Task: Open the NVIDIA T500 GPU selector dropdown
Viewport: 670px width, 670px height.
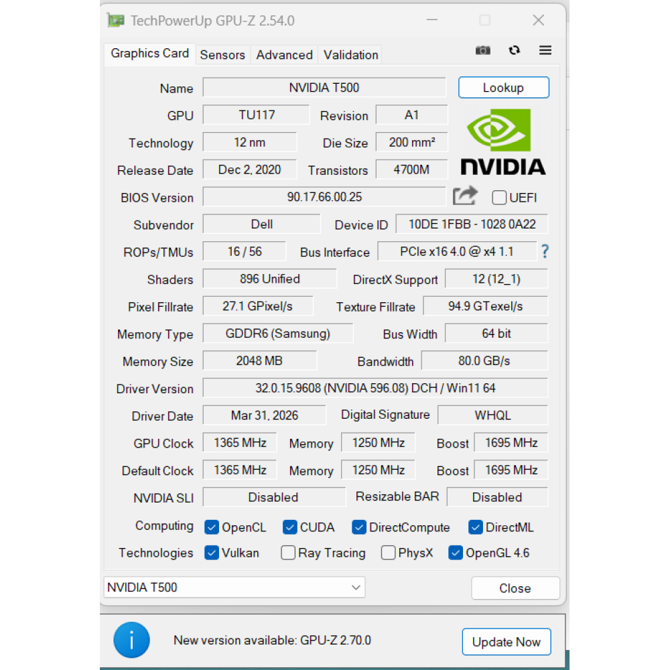Action: [x=234, y=587]
